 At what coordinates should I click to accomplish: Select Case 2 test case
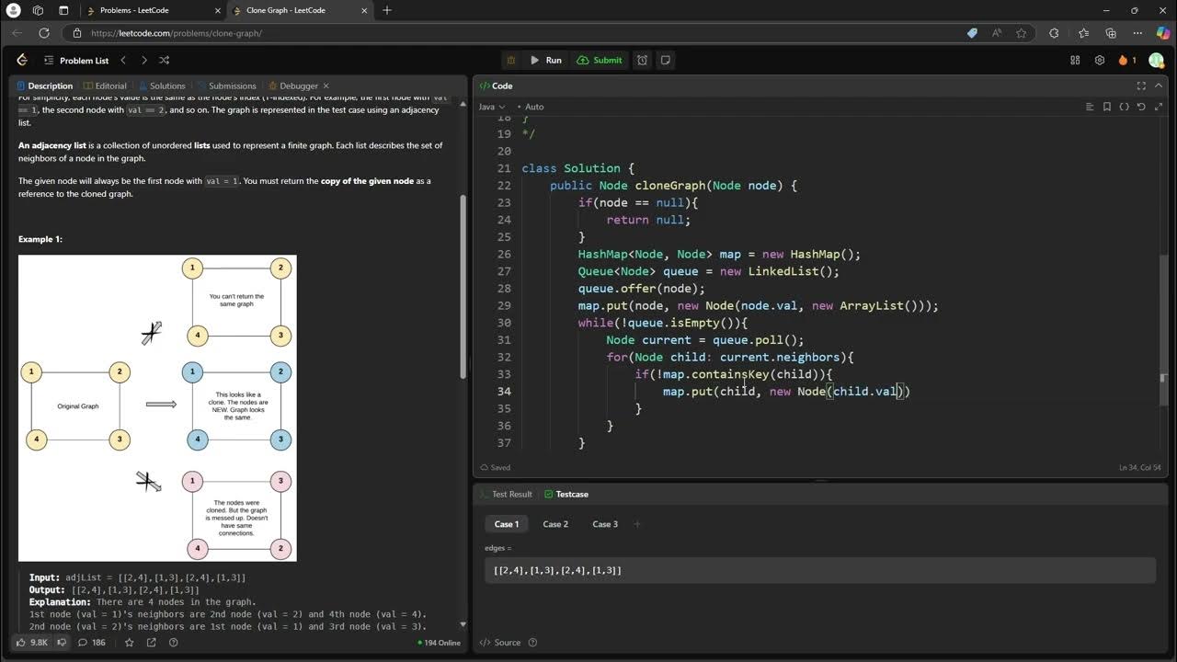[x=555, y=524]
